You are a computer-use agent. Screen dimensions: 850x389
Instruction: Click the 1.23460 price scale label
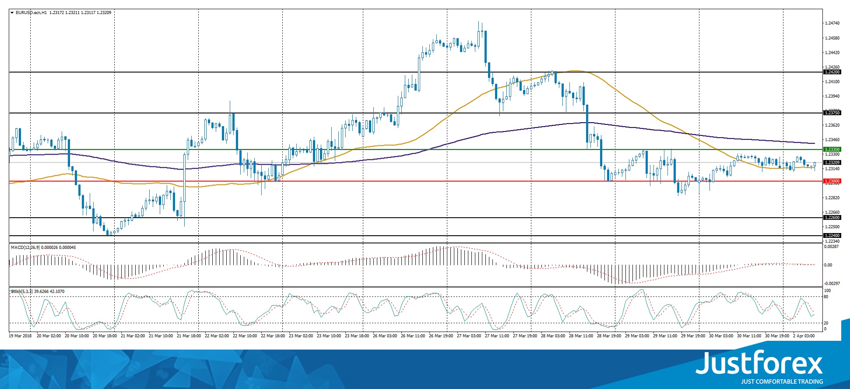click(832, 140)
